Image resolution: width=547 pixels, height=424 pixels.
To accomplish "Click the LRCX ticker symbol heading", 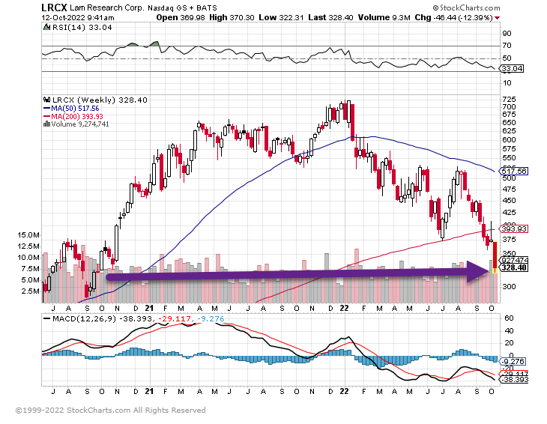I will [55, 7].
